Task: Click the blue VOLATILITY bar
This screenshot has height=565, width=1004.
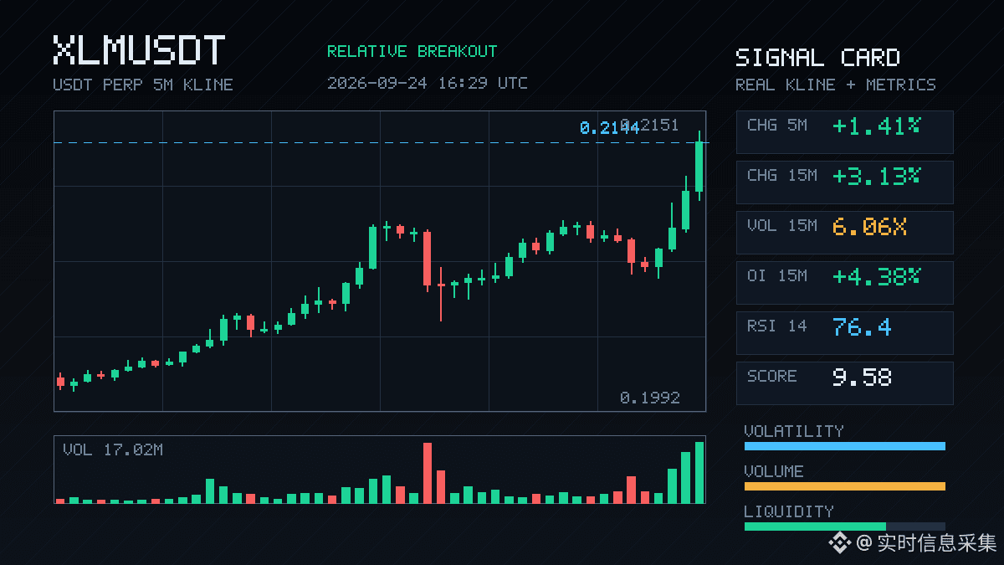Action: click(844, 446)
